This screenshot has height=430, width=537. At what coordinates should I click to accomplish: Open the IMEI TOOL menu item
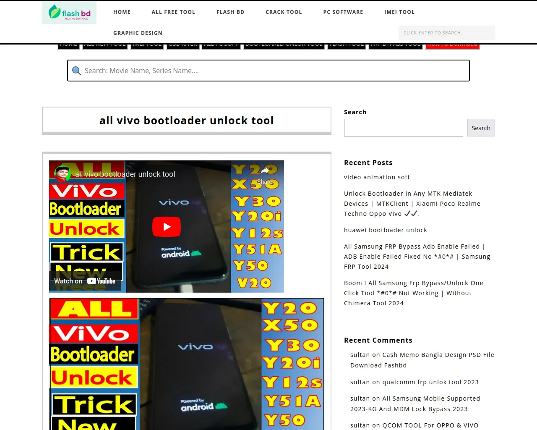399,12
